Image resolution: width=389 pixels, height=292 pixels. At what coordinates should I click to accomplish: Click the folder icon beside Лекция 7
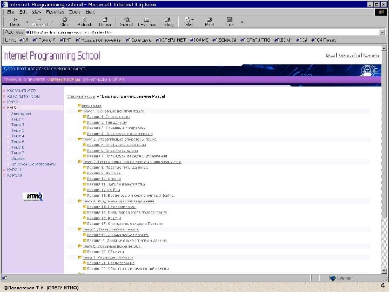tap(85, 156)
